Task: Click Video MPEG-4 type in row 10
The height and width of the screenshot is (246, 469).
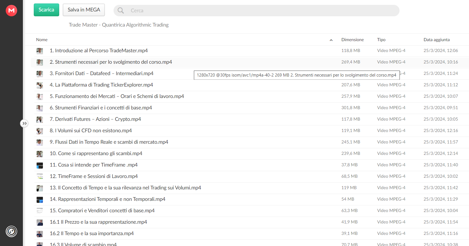Action: (x=391, y=153)
